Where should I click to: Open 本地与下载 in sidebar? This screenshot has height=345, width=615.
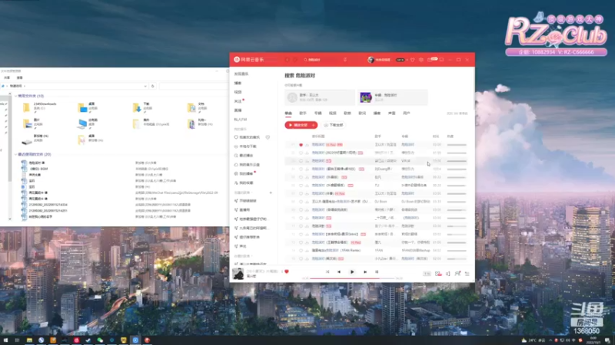point(245,146)
